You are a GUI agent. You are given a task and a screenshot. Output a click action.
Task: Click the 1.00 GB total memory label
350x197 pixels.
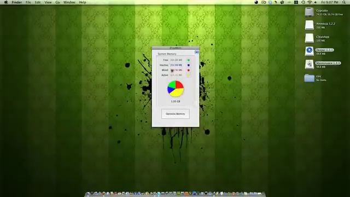pos(176,101)
